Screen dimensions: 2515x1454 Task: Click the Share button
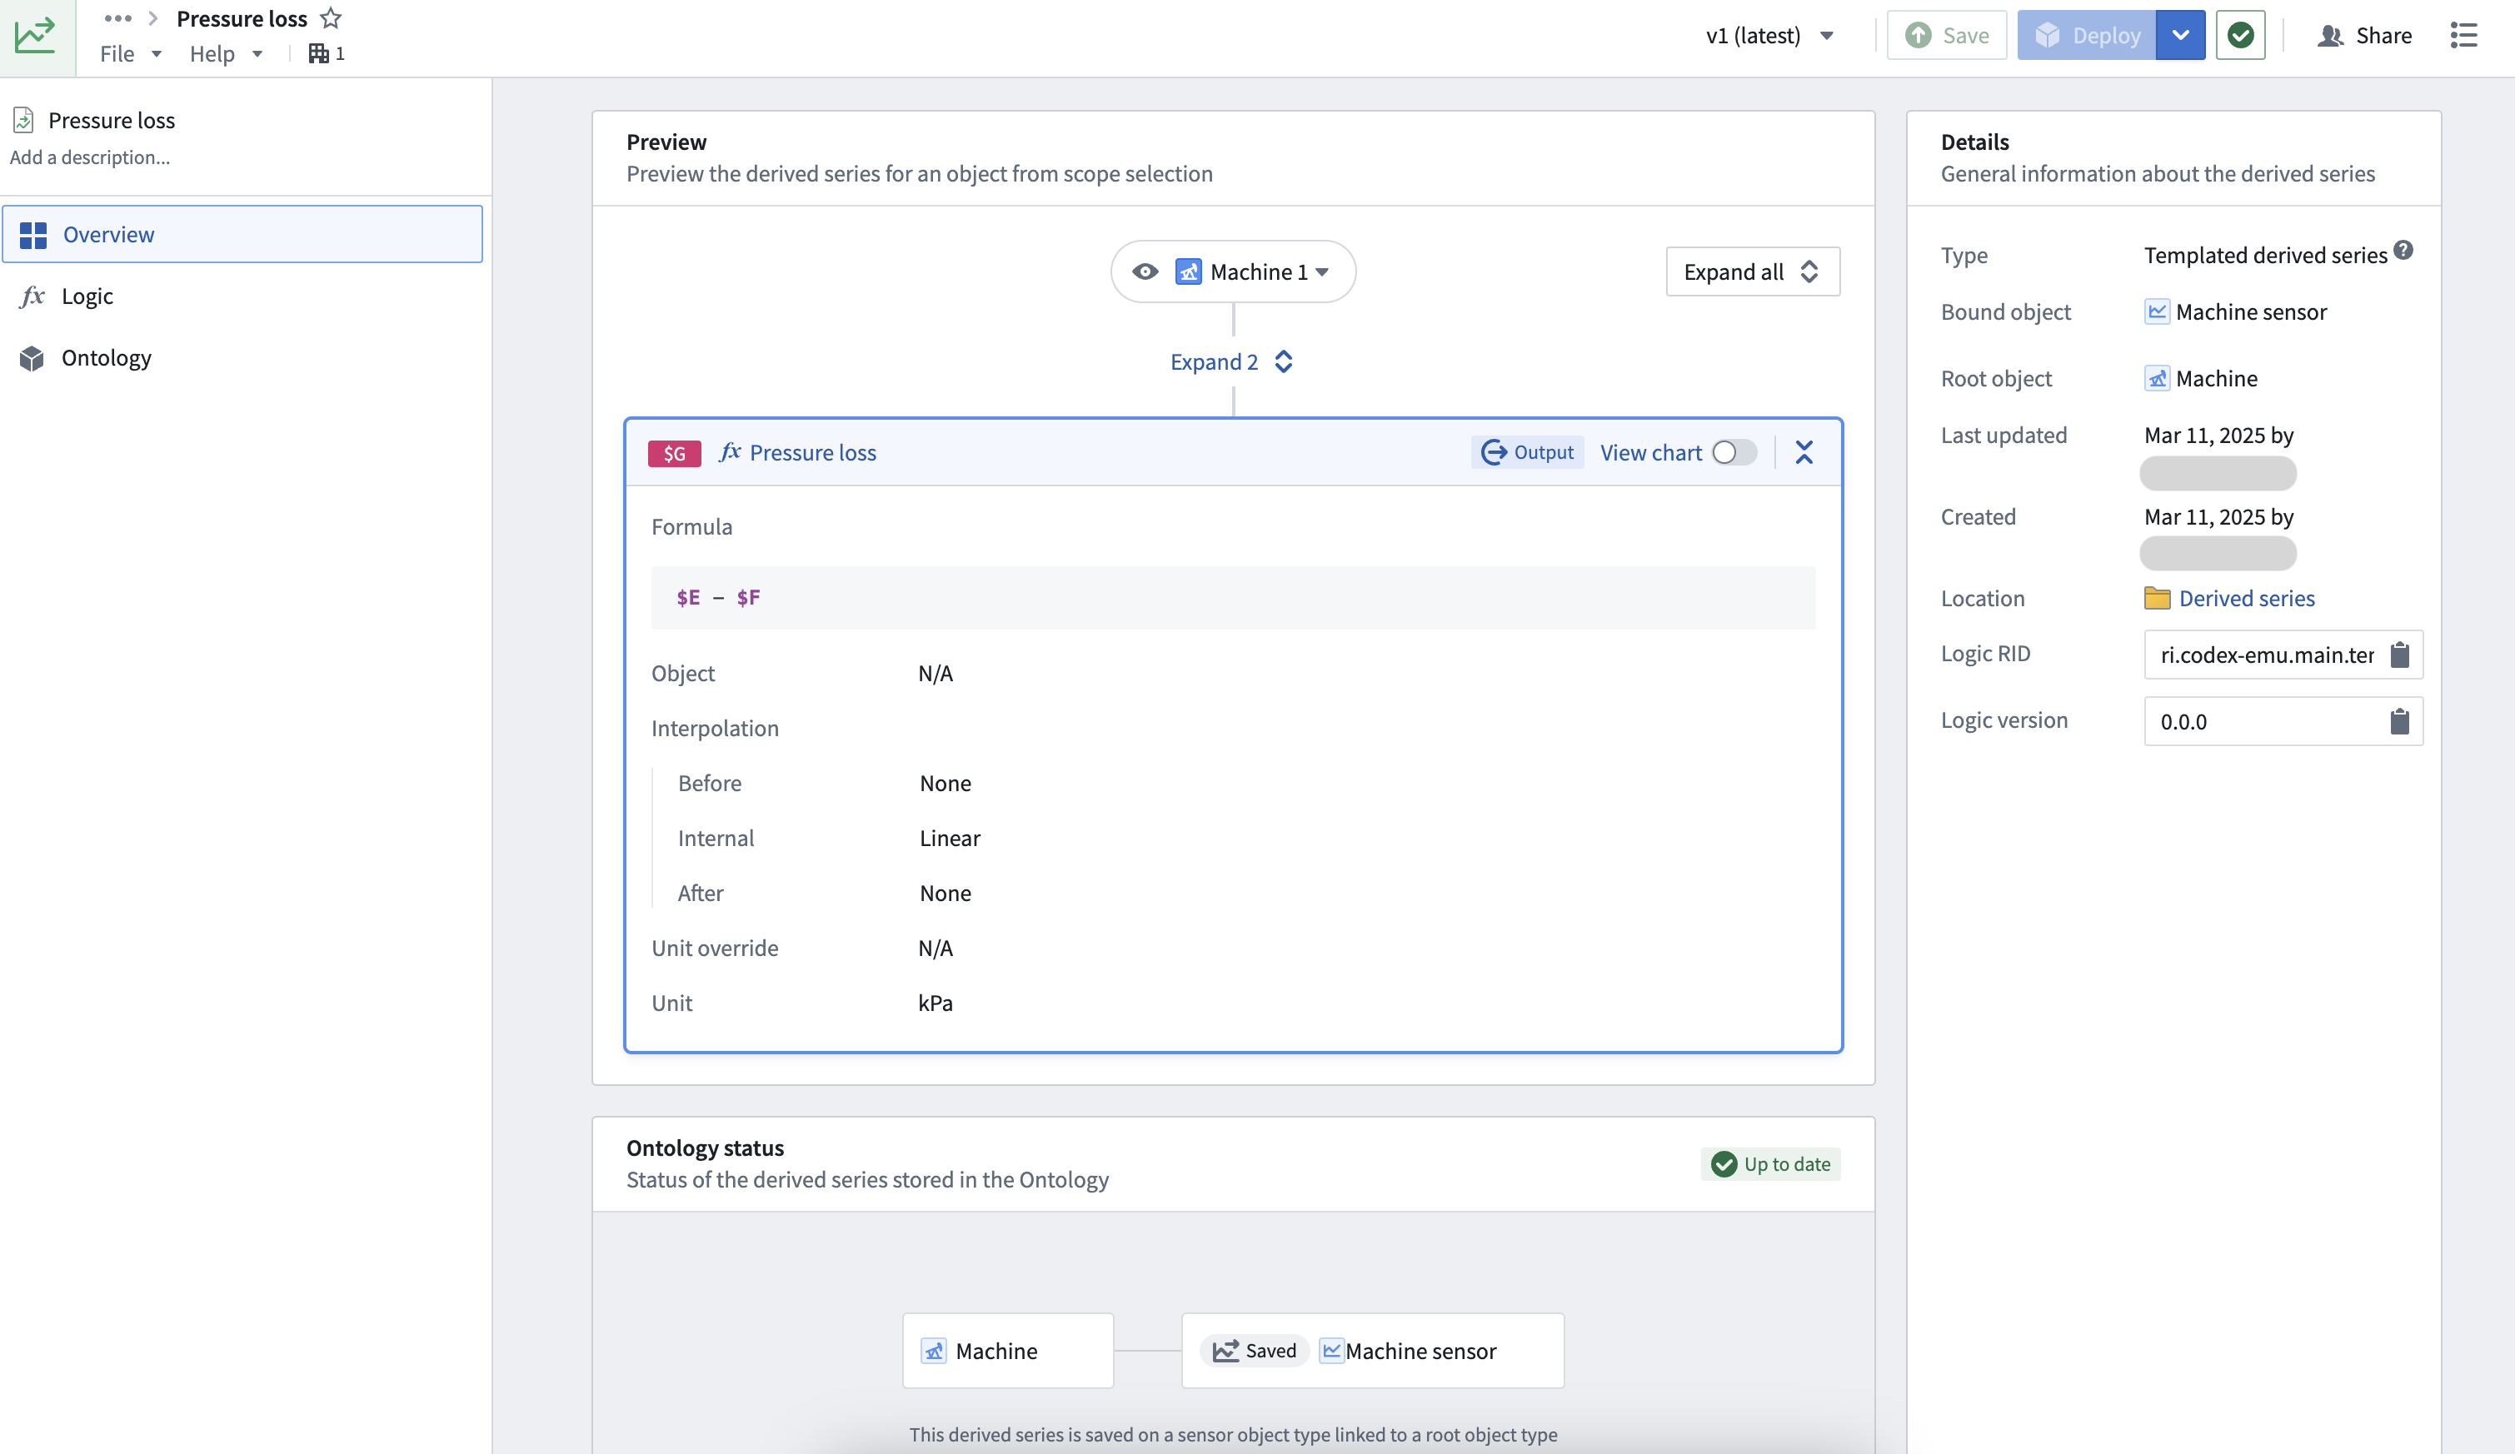tap(2364, 35)
